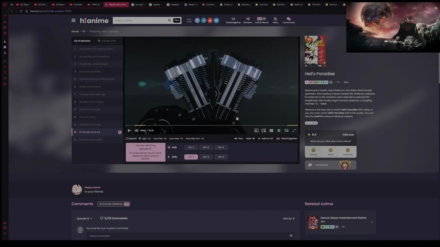This screenshot has width=440, height=247.
Task: Reload the browser page
Action: coord(21,11)
